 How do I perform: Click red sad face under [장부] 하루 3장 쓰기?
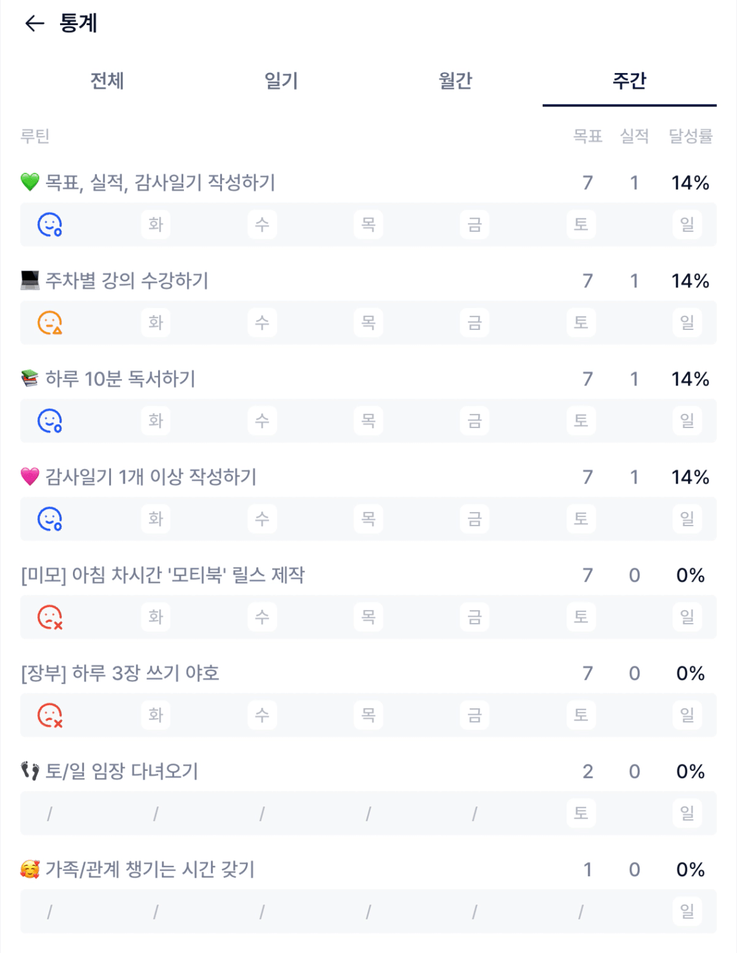tap(50, 715)
